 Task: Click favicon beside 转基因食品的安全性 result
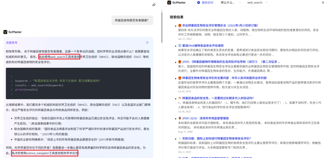[180, 98]
